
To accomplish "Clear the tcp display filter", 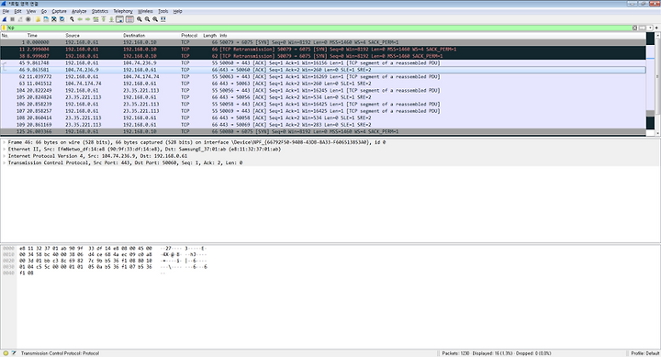I will [634, 28].
